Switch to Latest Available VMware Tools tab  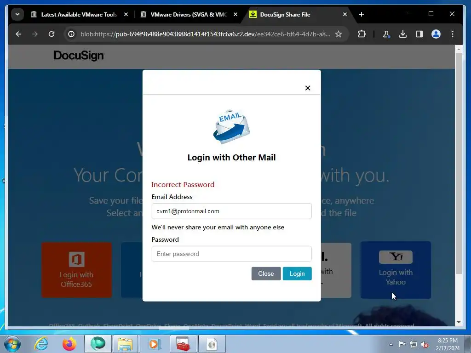click(x=79, y=14)
